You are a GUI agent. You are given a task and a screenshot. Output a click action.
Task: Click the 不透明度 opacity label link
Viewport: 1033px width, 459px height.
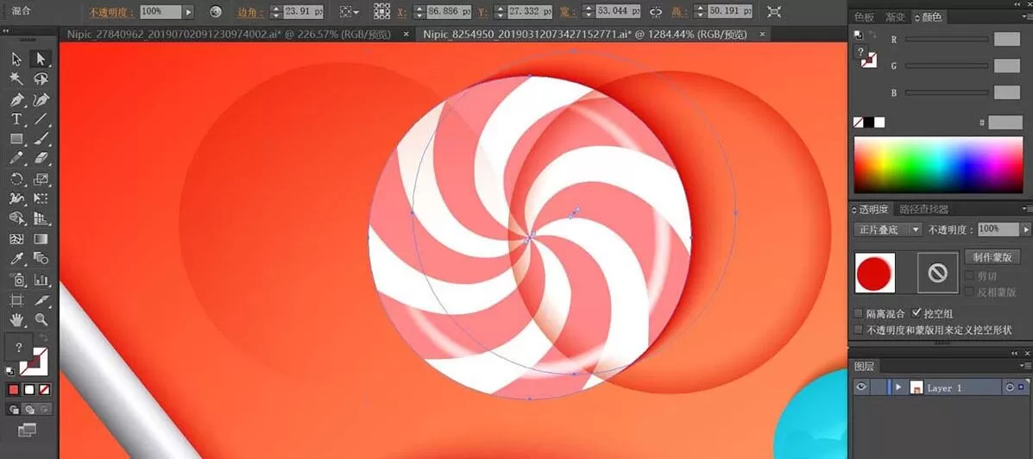click(113, 12)
